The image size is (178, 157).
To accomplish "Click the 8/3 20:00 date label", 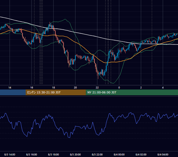I will click(x=75, y=154).
